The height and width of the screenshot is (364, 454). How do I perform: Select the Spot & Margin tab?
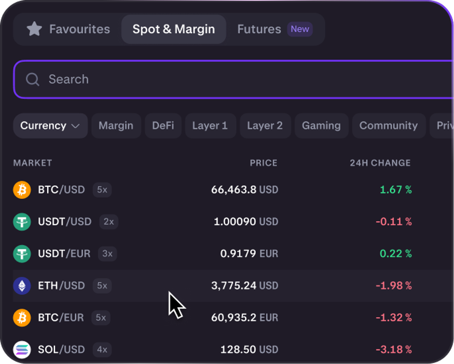(174, 29)
